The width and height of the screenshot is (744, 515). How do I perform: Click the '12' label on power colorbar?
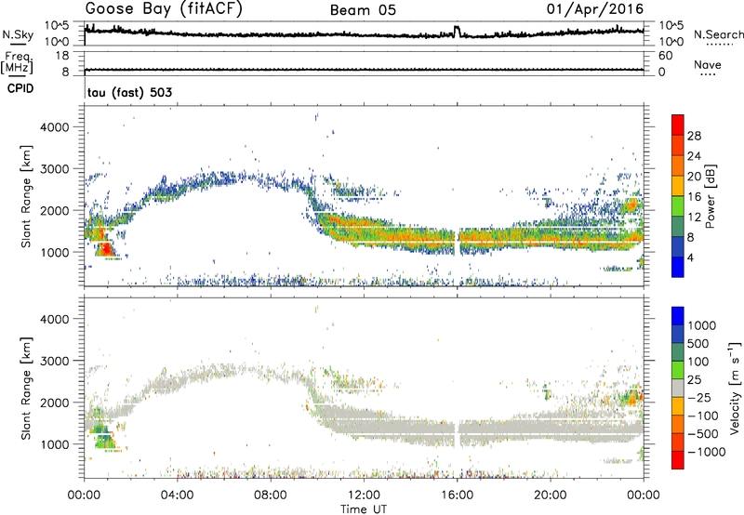[x=694, y=218]
